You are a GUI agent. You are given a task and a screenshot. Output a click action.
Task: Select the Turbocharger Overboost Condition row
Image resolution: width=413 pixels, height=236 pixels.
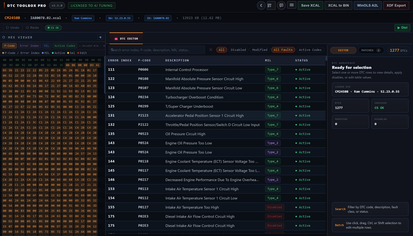click(x=215, y=97)
